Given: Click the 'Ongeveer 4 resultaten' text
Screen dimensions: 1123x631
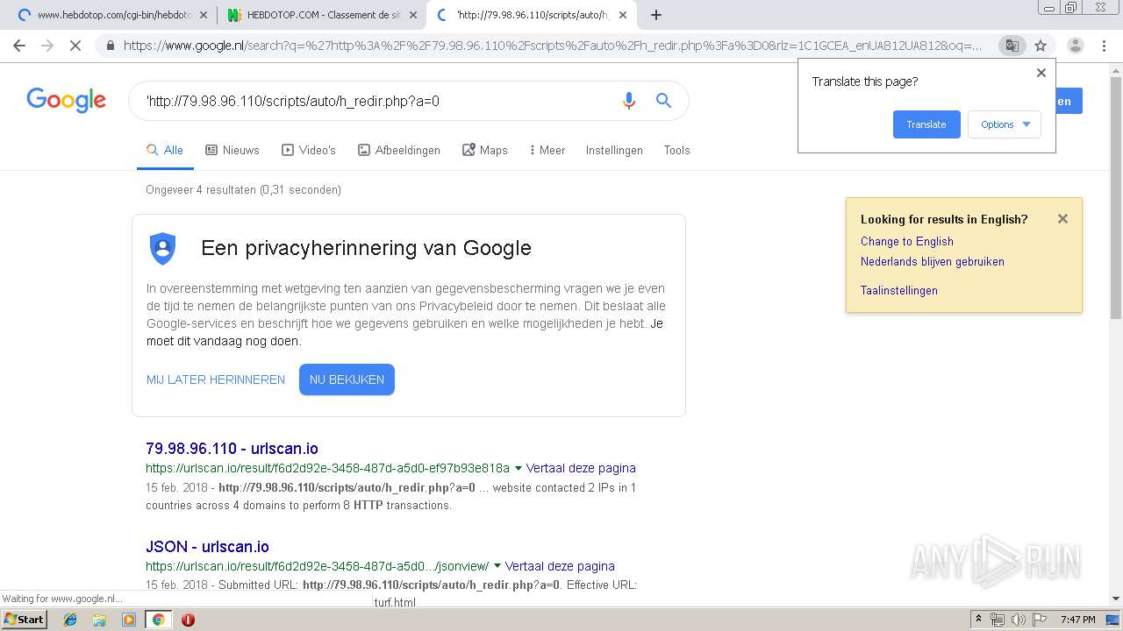Looking at the screenshot, I should pos(244,189).
